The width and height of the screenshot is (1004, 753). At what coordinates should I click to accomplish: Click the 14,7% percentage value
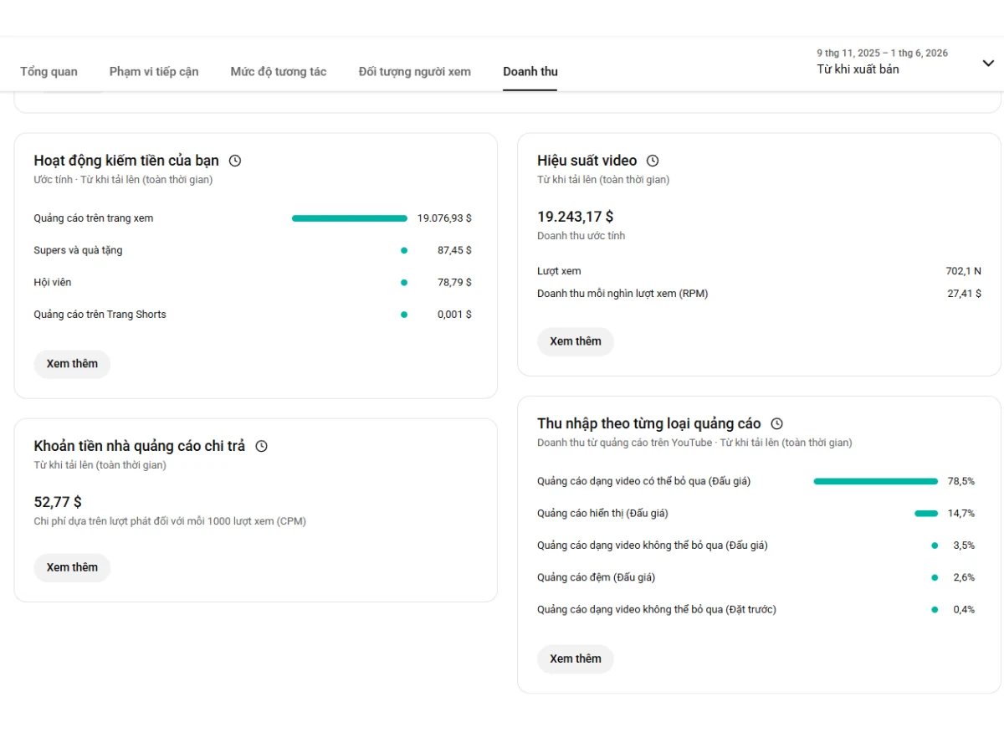coord(961,513)
